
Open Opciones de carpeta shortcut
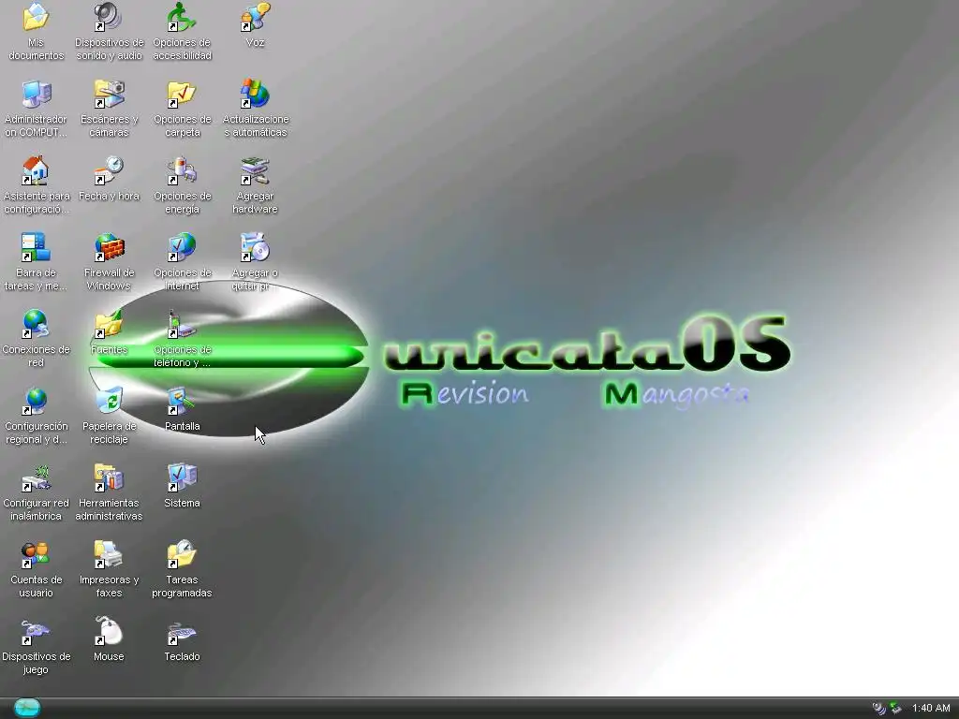click(x=182, y=95)
